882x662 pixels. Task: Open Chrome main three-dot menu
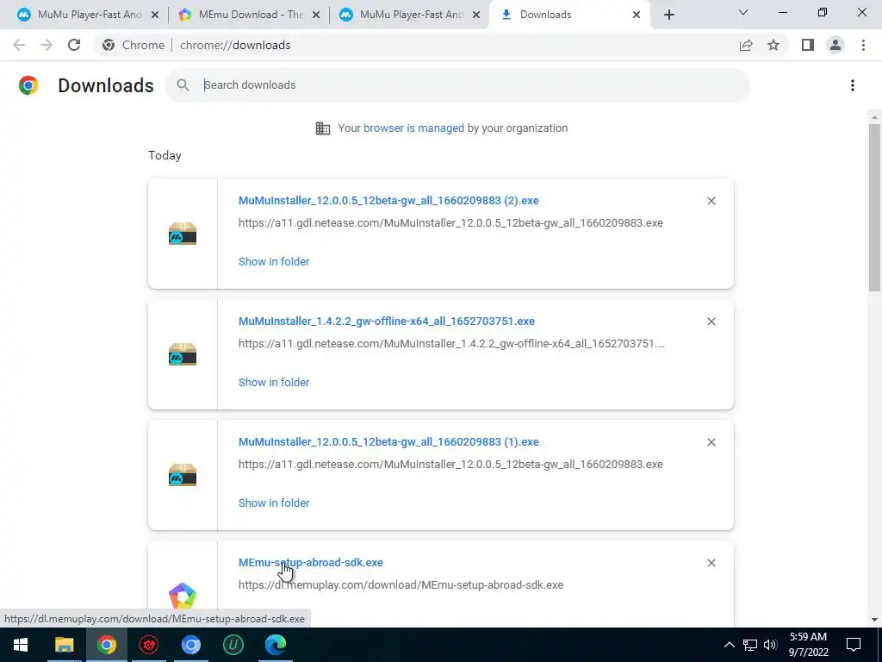863,45
